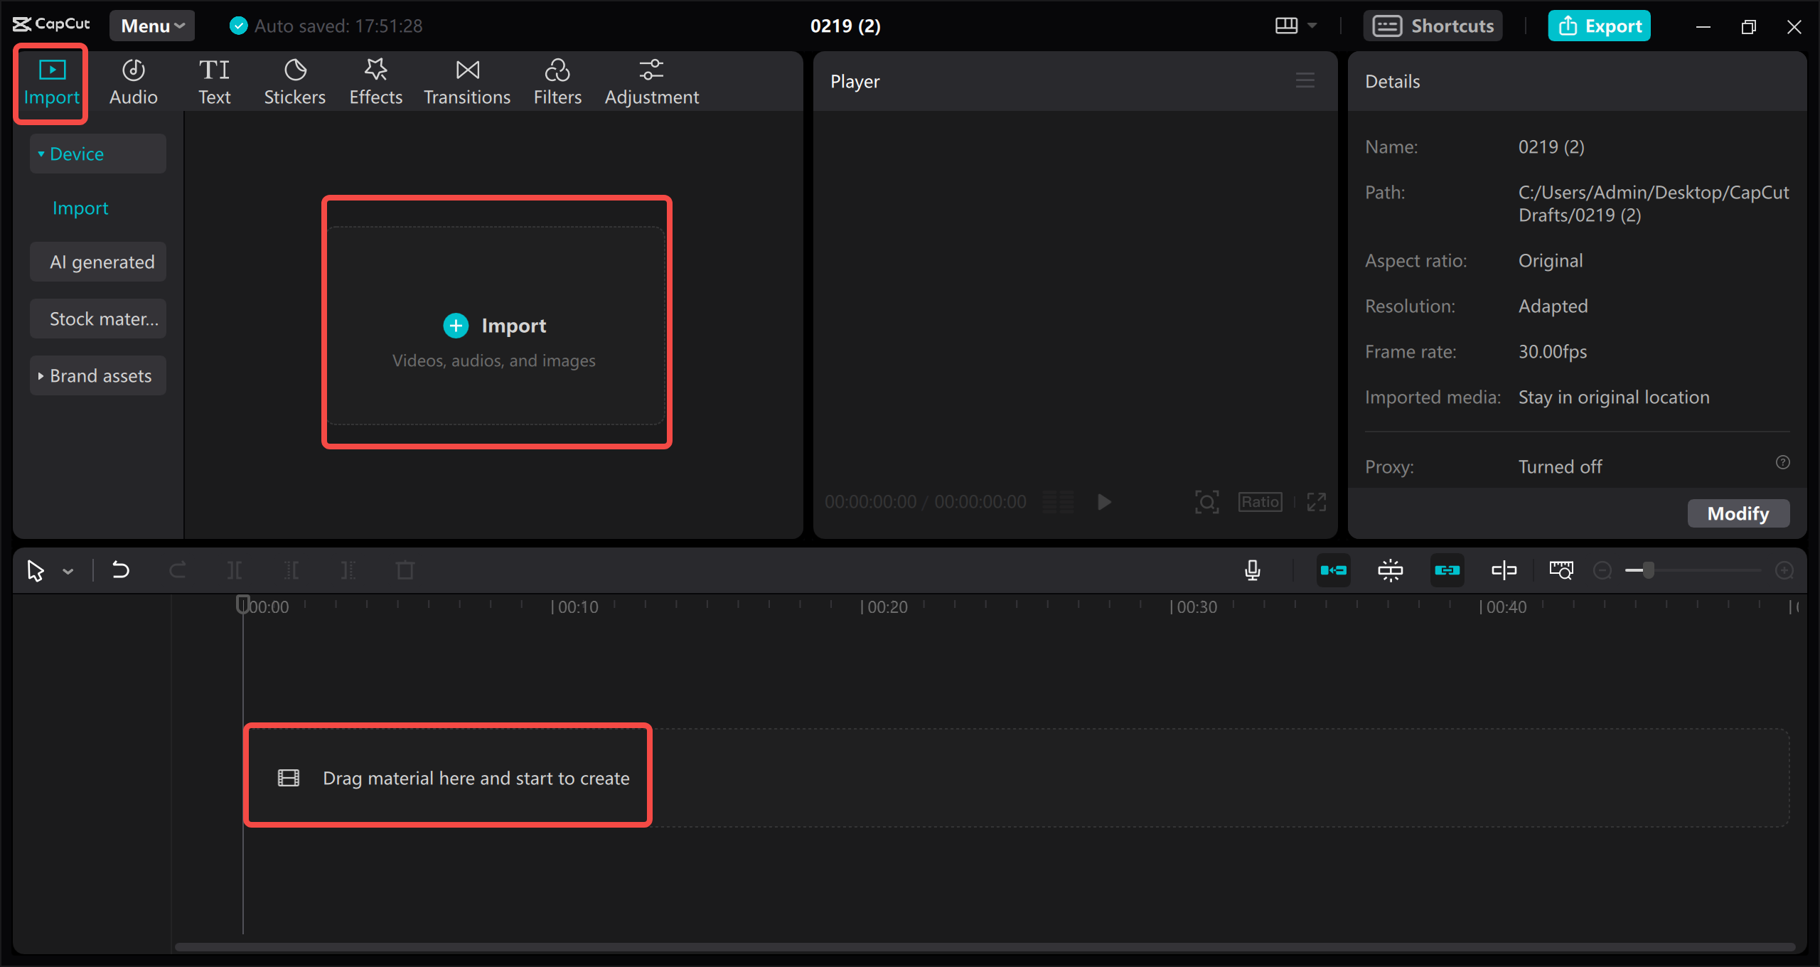
Task: Open the Audio panel
Action: point(133,80)
